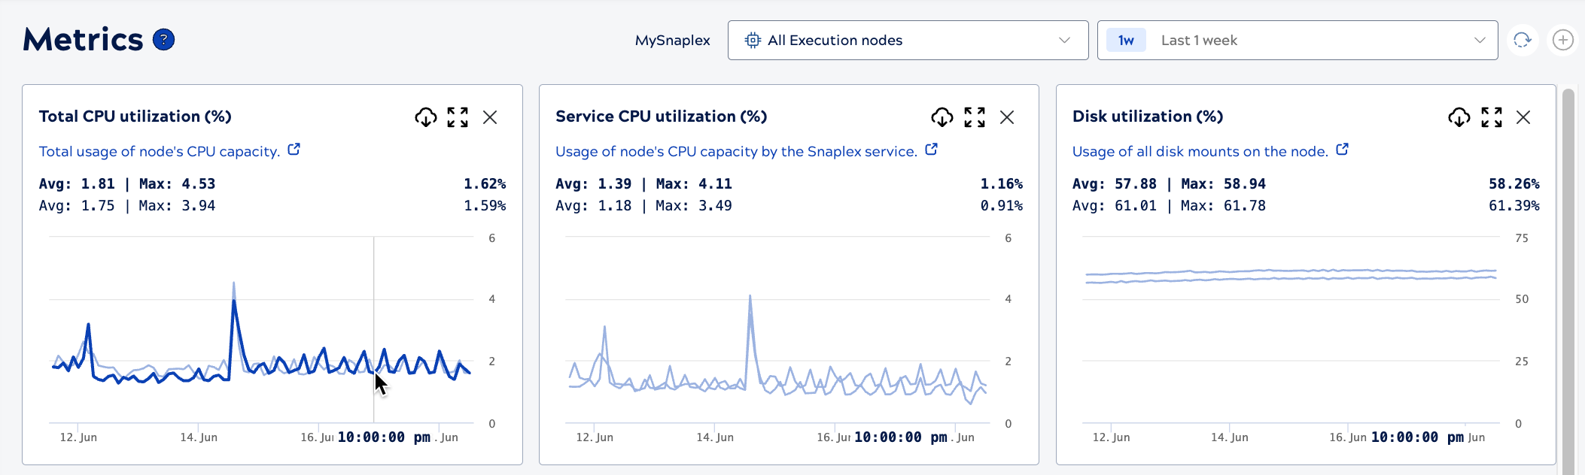This screenshot has width=1585, height=475.
Task: Close the Disk utilization card
Action: coord(1523,117)
